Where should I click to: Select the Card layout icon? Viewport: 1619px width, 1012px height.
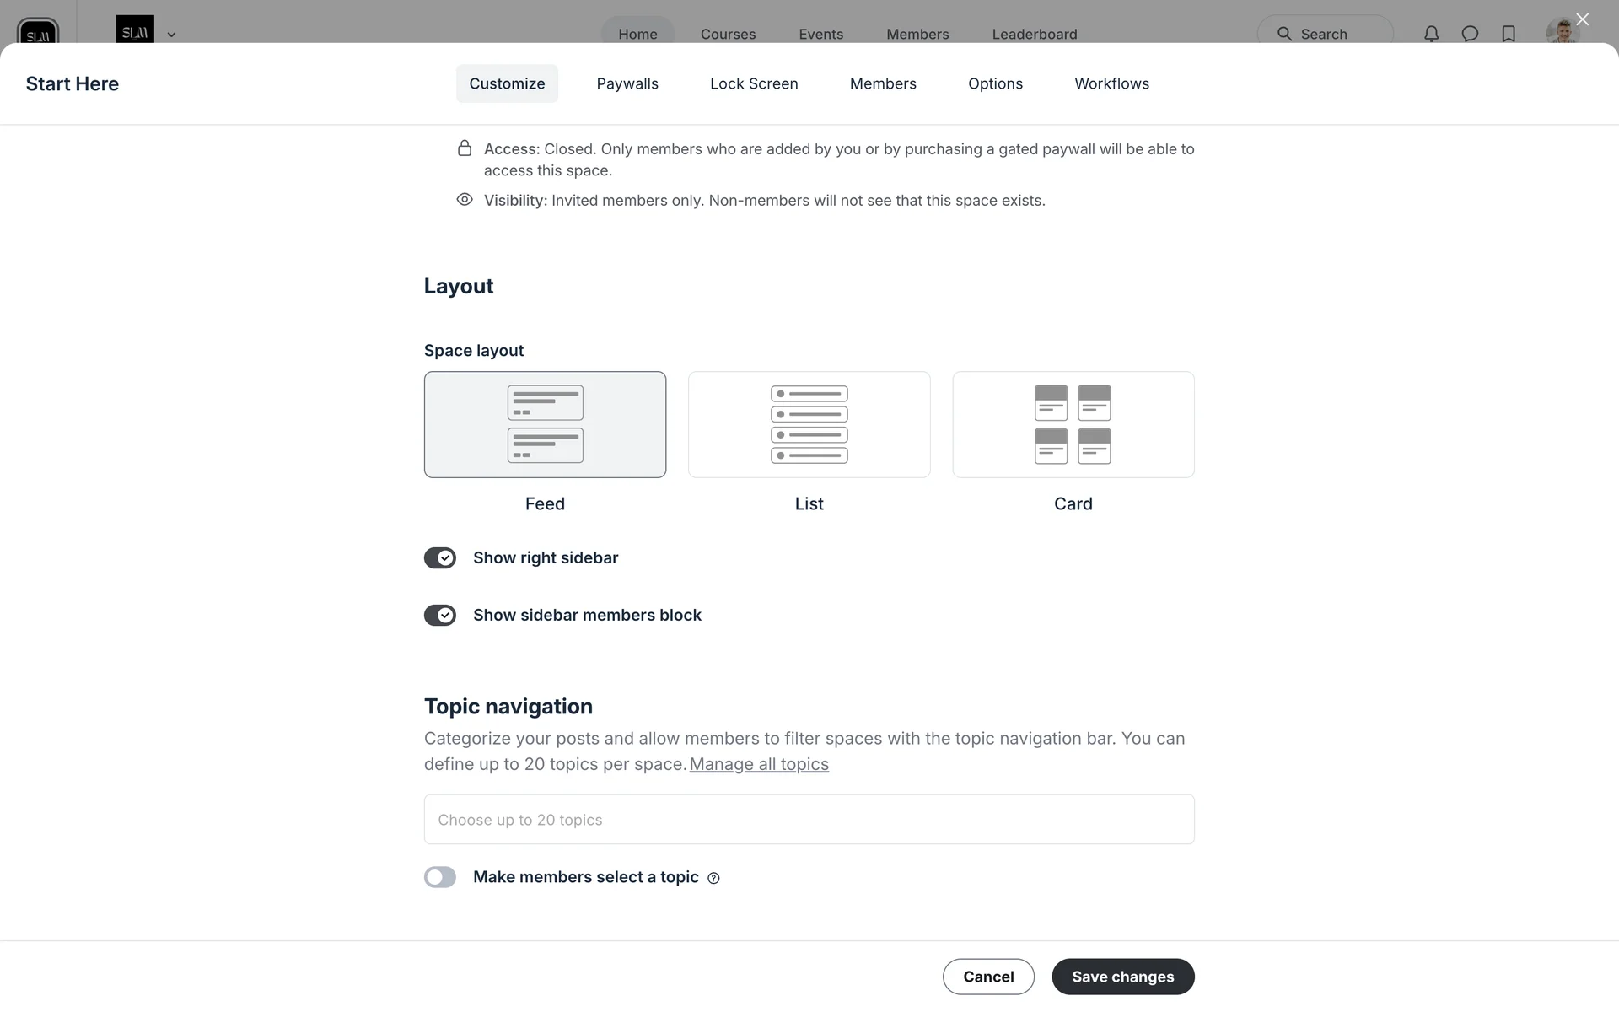pos(1073,424)
